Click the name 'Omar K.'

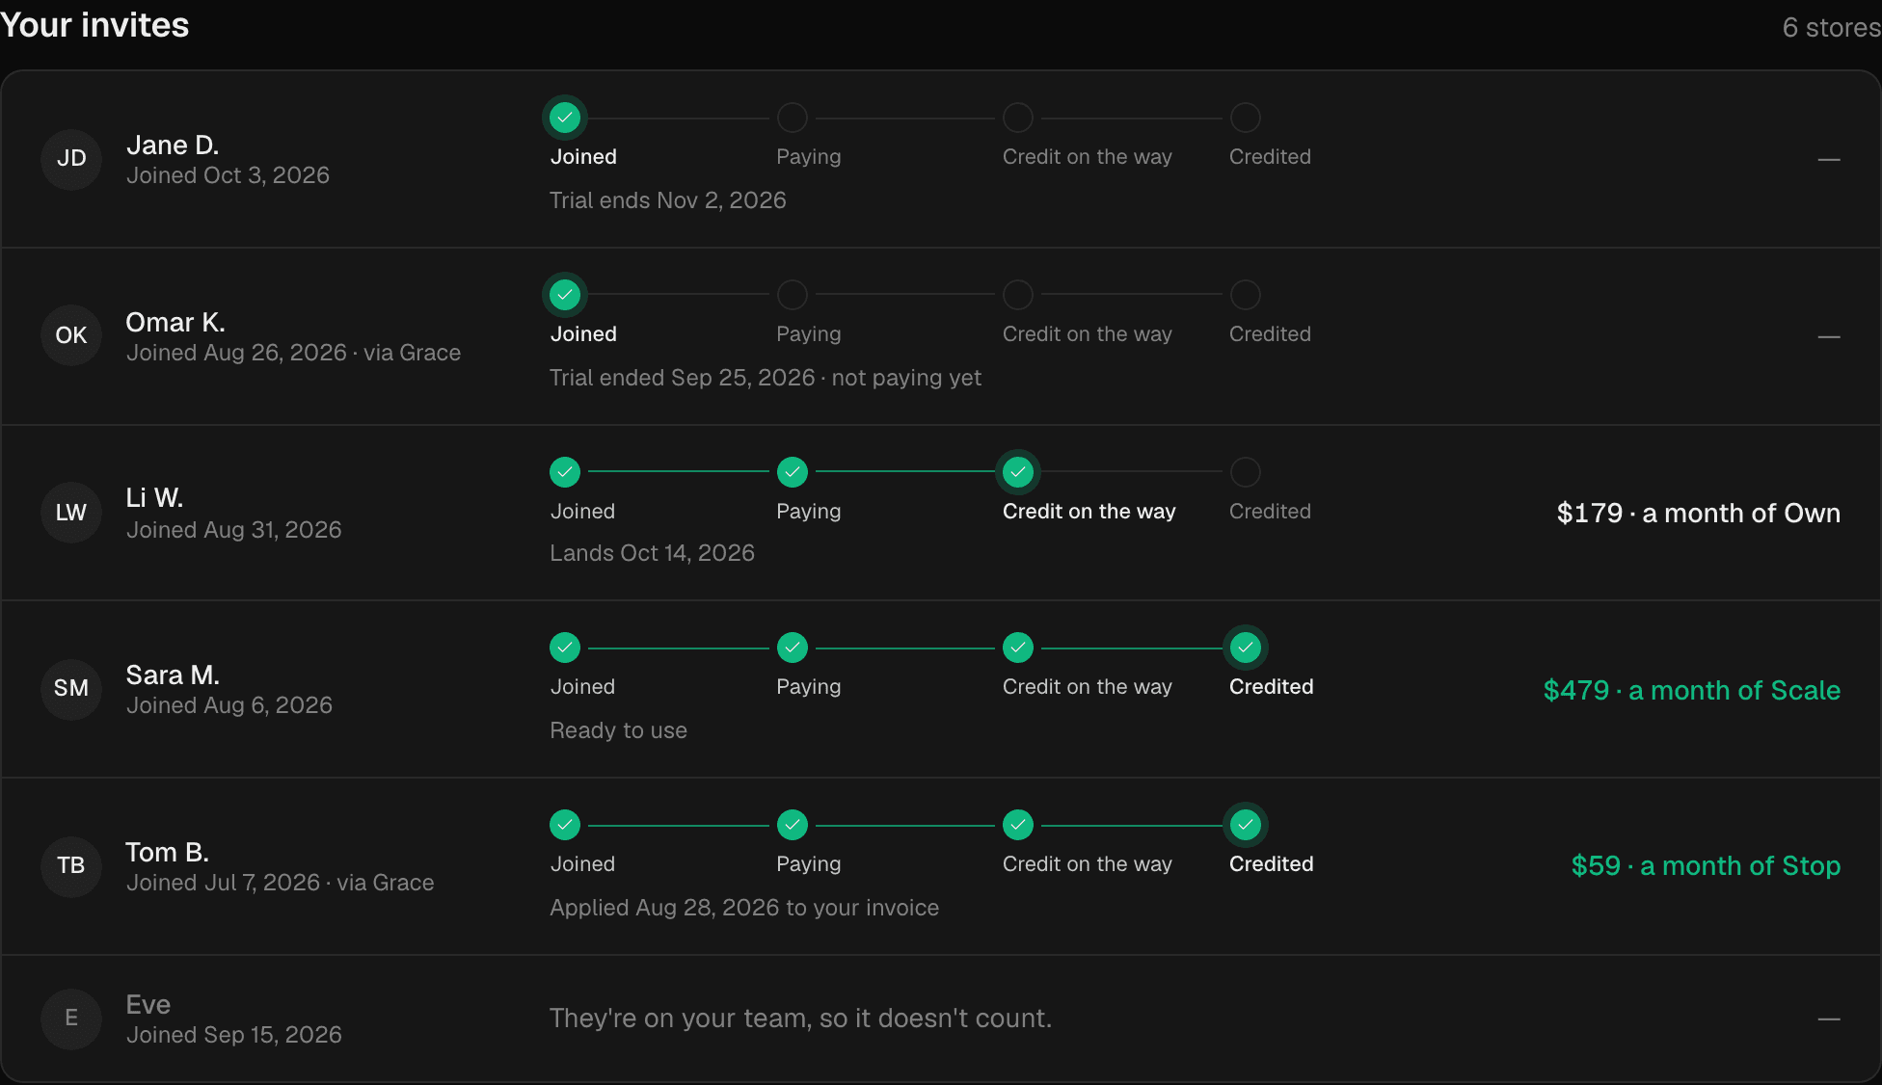[175, 323]
